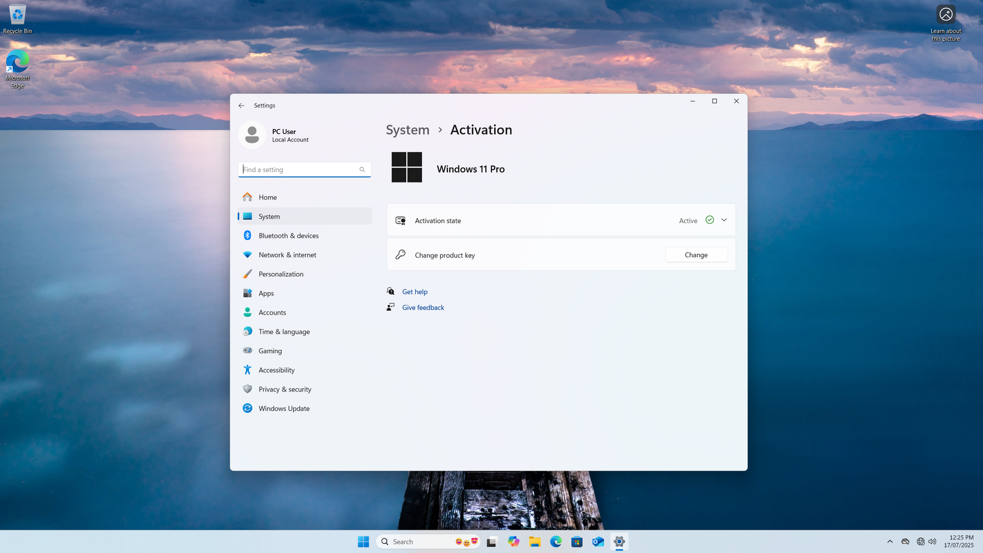983x553 pixels.
Task: Go to Network & internet
Action: coord(304,255)
